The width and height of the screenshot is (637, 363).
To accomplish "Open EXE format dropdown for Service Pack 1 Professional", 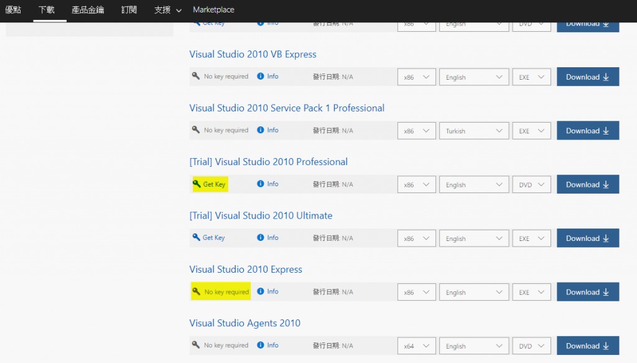I will click(x=531, y=131).
